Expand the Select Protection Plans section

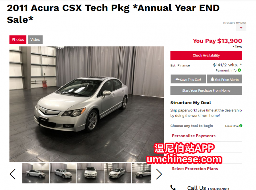(x=195, y=169)
